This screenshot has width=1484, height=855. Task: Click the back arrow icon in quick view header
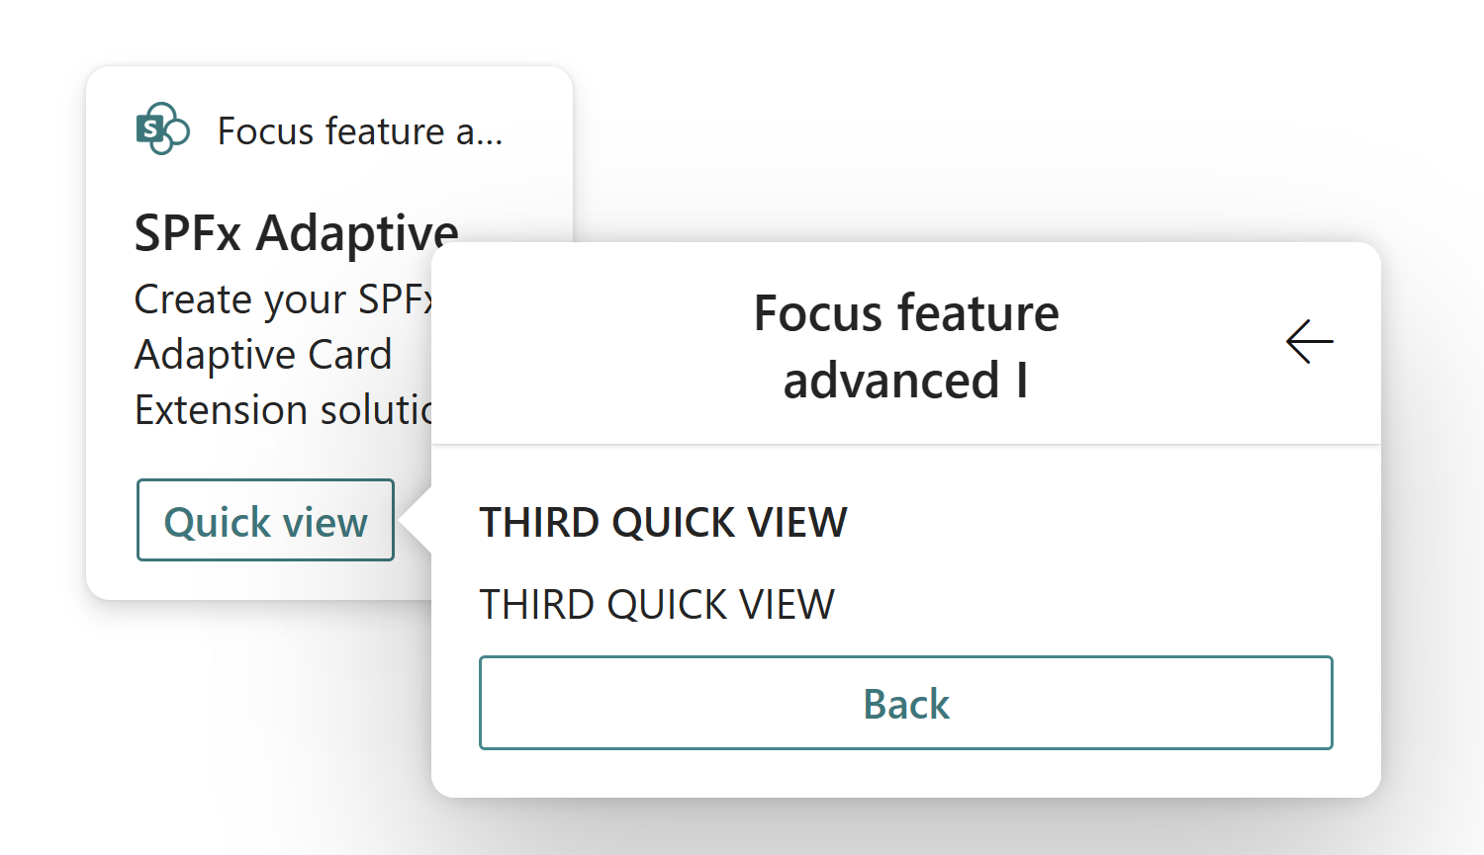point(1309,342)
